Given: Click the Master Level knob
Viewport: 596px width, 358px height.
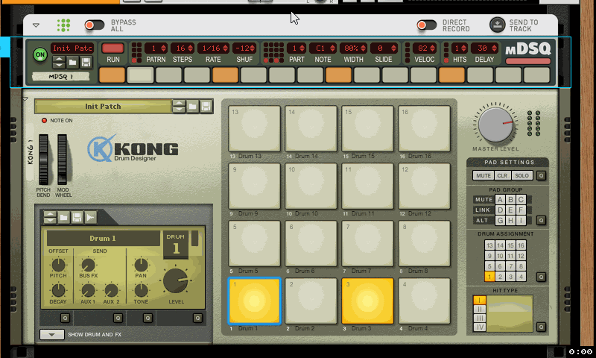Looking at the screenshot, I should point(495,124).
